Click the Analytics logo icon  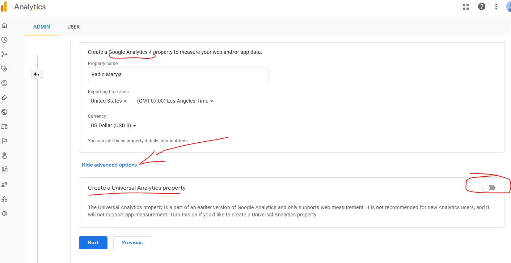(4, 7)
